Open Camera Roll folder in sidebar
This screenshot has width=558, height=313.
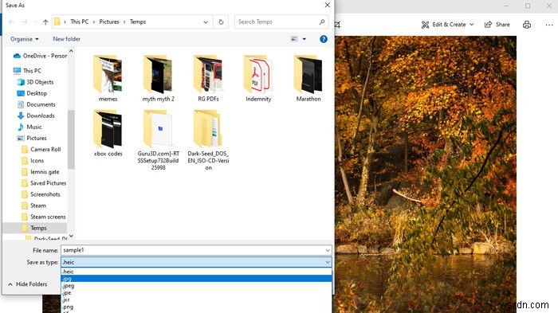[41, 150]
